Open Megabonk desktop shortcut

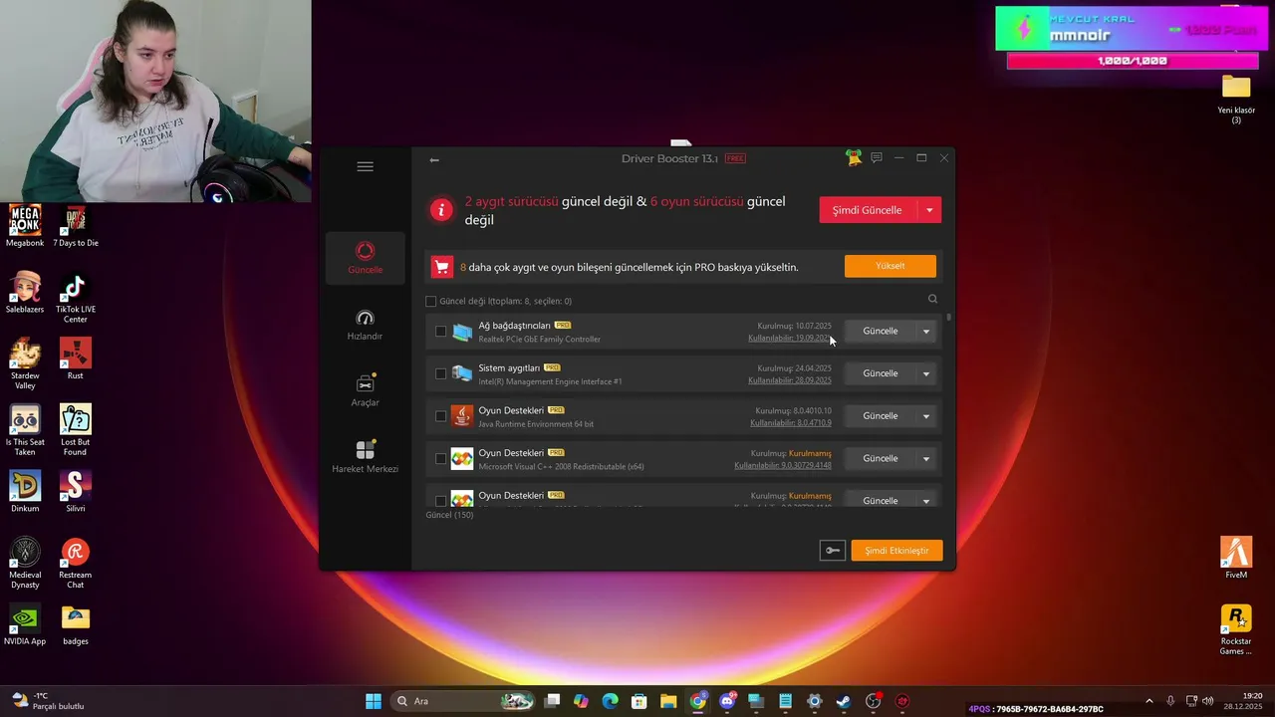[25, 227]
